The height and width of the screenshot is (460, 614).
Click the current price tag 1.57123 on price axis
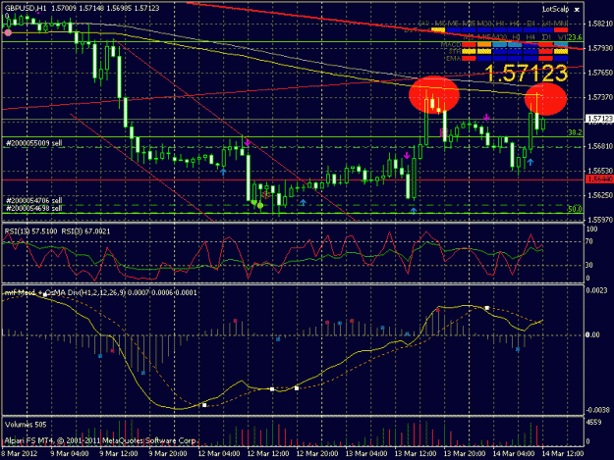click(x=599, y=119)
